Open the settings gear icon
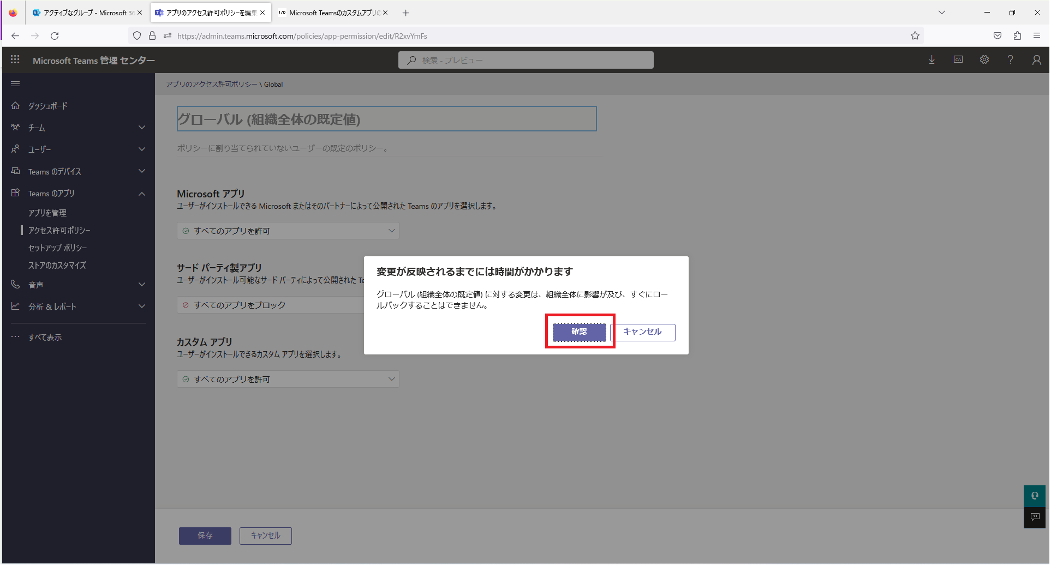Image resolution: width=1051 pixels, height=566 pixels. pyautogui.click(x=984, y=60)
